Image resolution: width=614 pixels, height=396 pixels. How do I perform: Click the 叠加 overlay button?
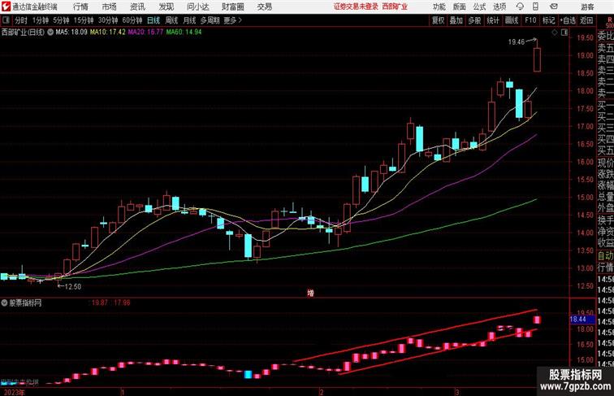pyautogui.click(x=456, y=20)
